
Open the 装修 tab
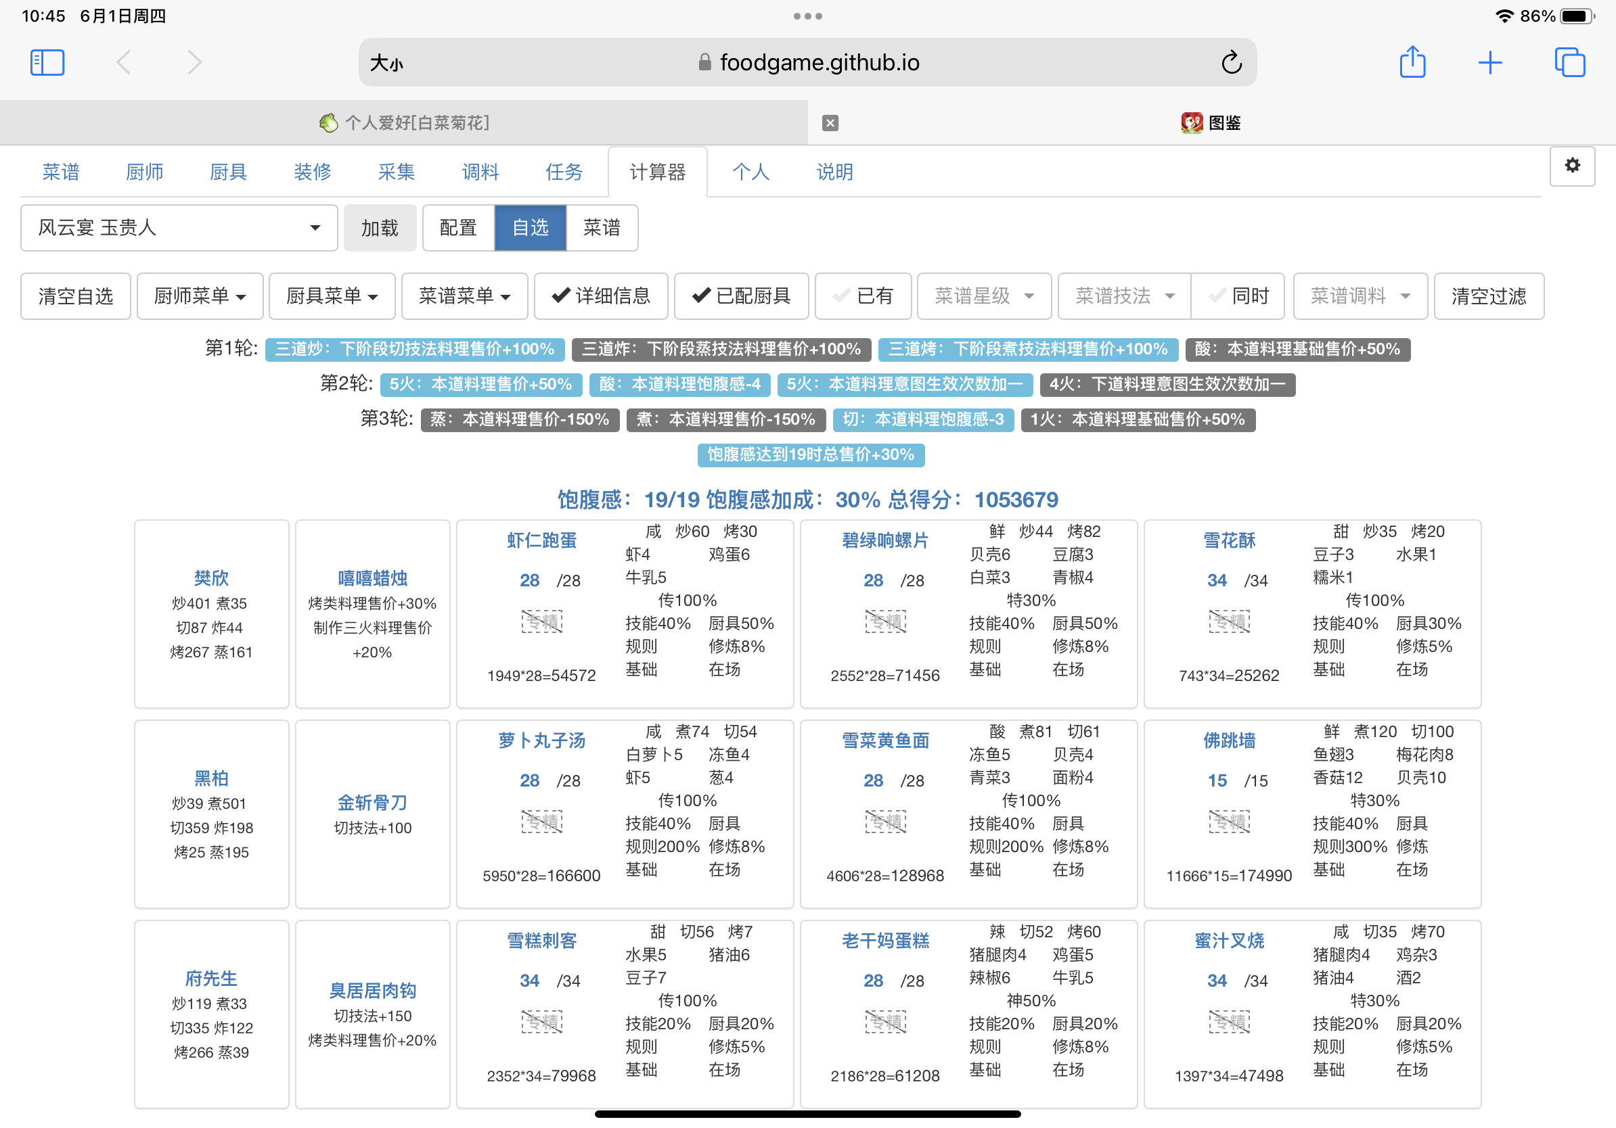313,172
